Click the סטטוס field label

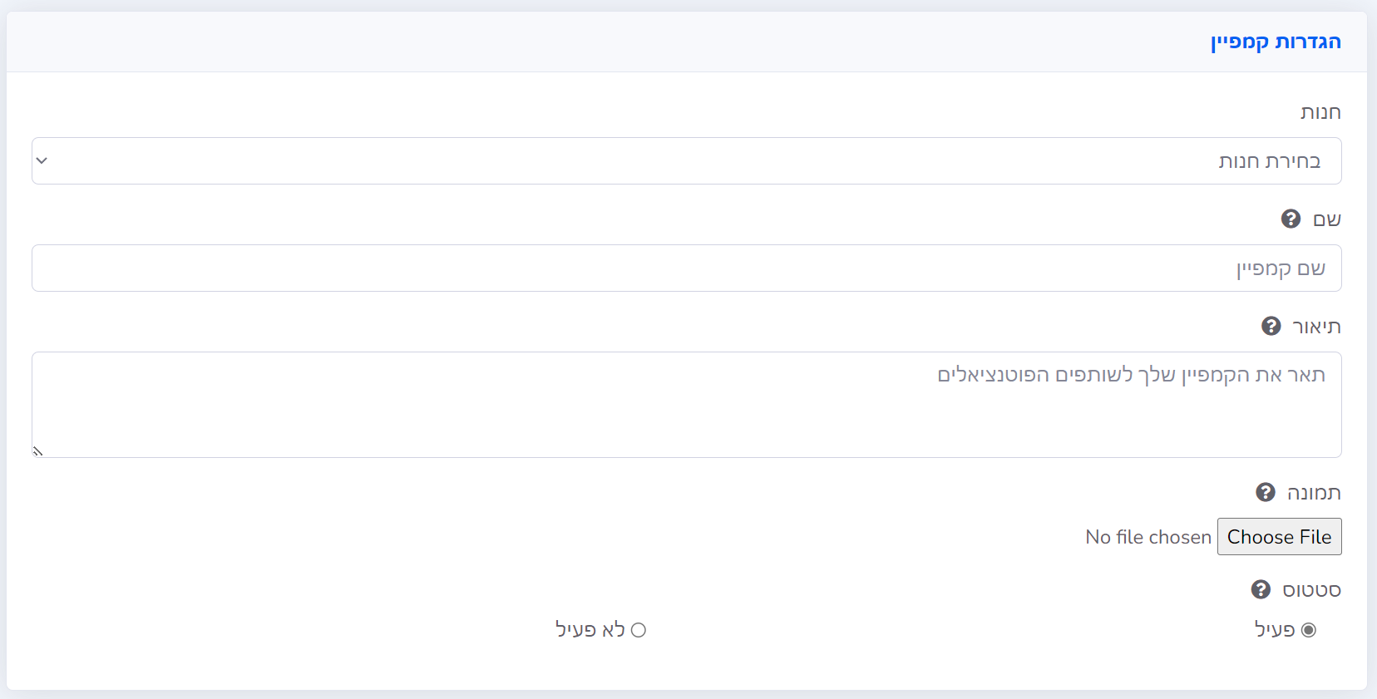(x=1311, y=590)
